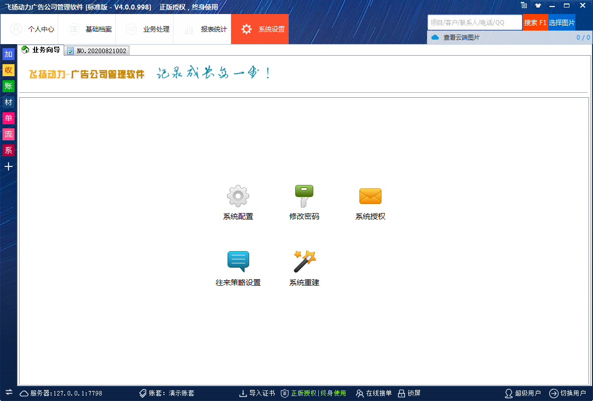This screenshot has height=401, width=593.
Task: Open the 业务处理 menu
Action: [x=147, y=29]
